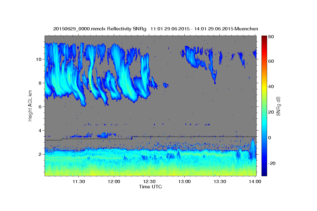Viewport: 317px width, 211px height.
Task: Click the colorbar value "40"
Action: click(271, 87)
